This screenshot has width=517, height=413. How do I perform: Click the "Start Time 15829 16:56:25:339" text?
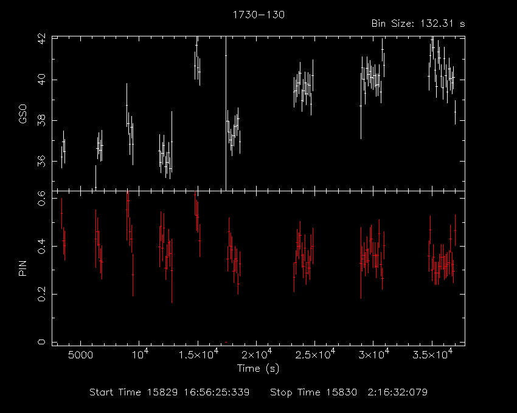coord(170,392)
